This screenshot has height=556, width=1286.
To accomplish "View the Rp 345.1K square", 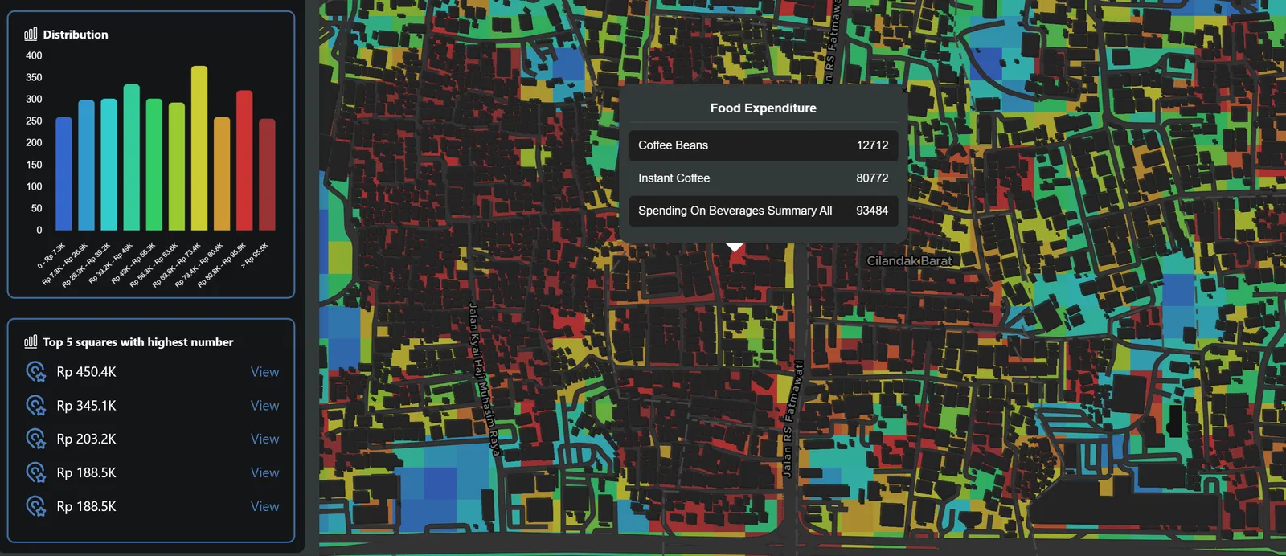I will (264, 406).
